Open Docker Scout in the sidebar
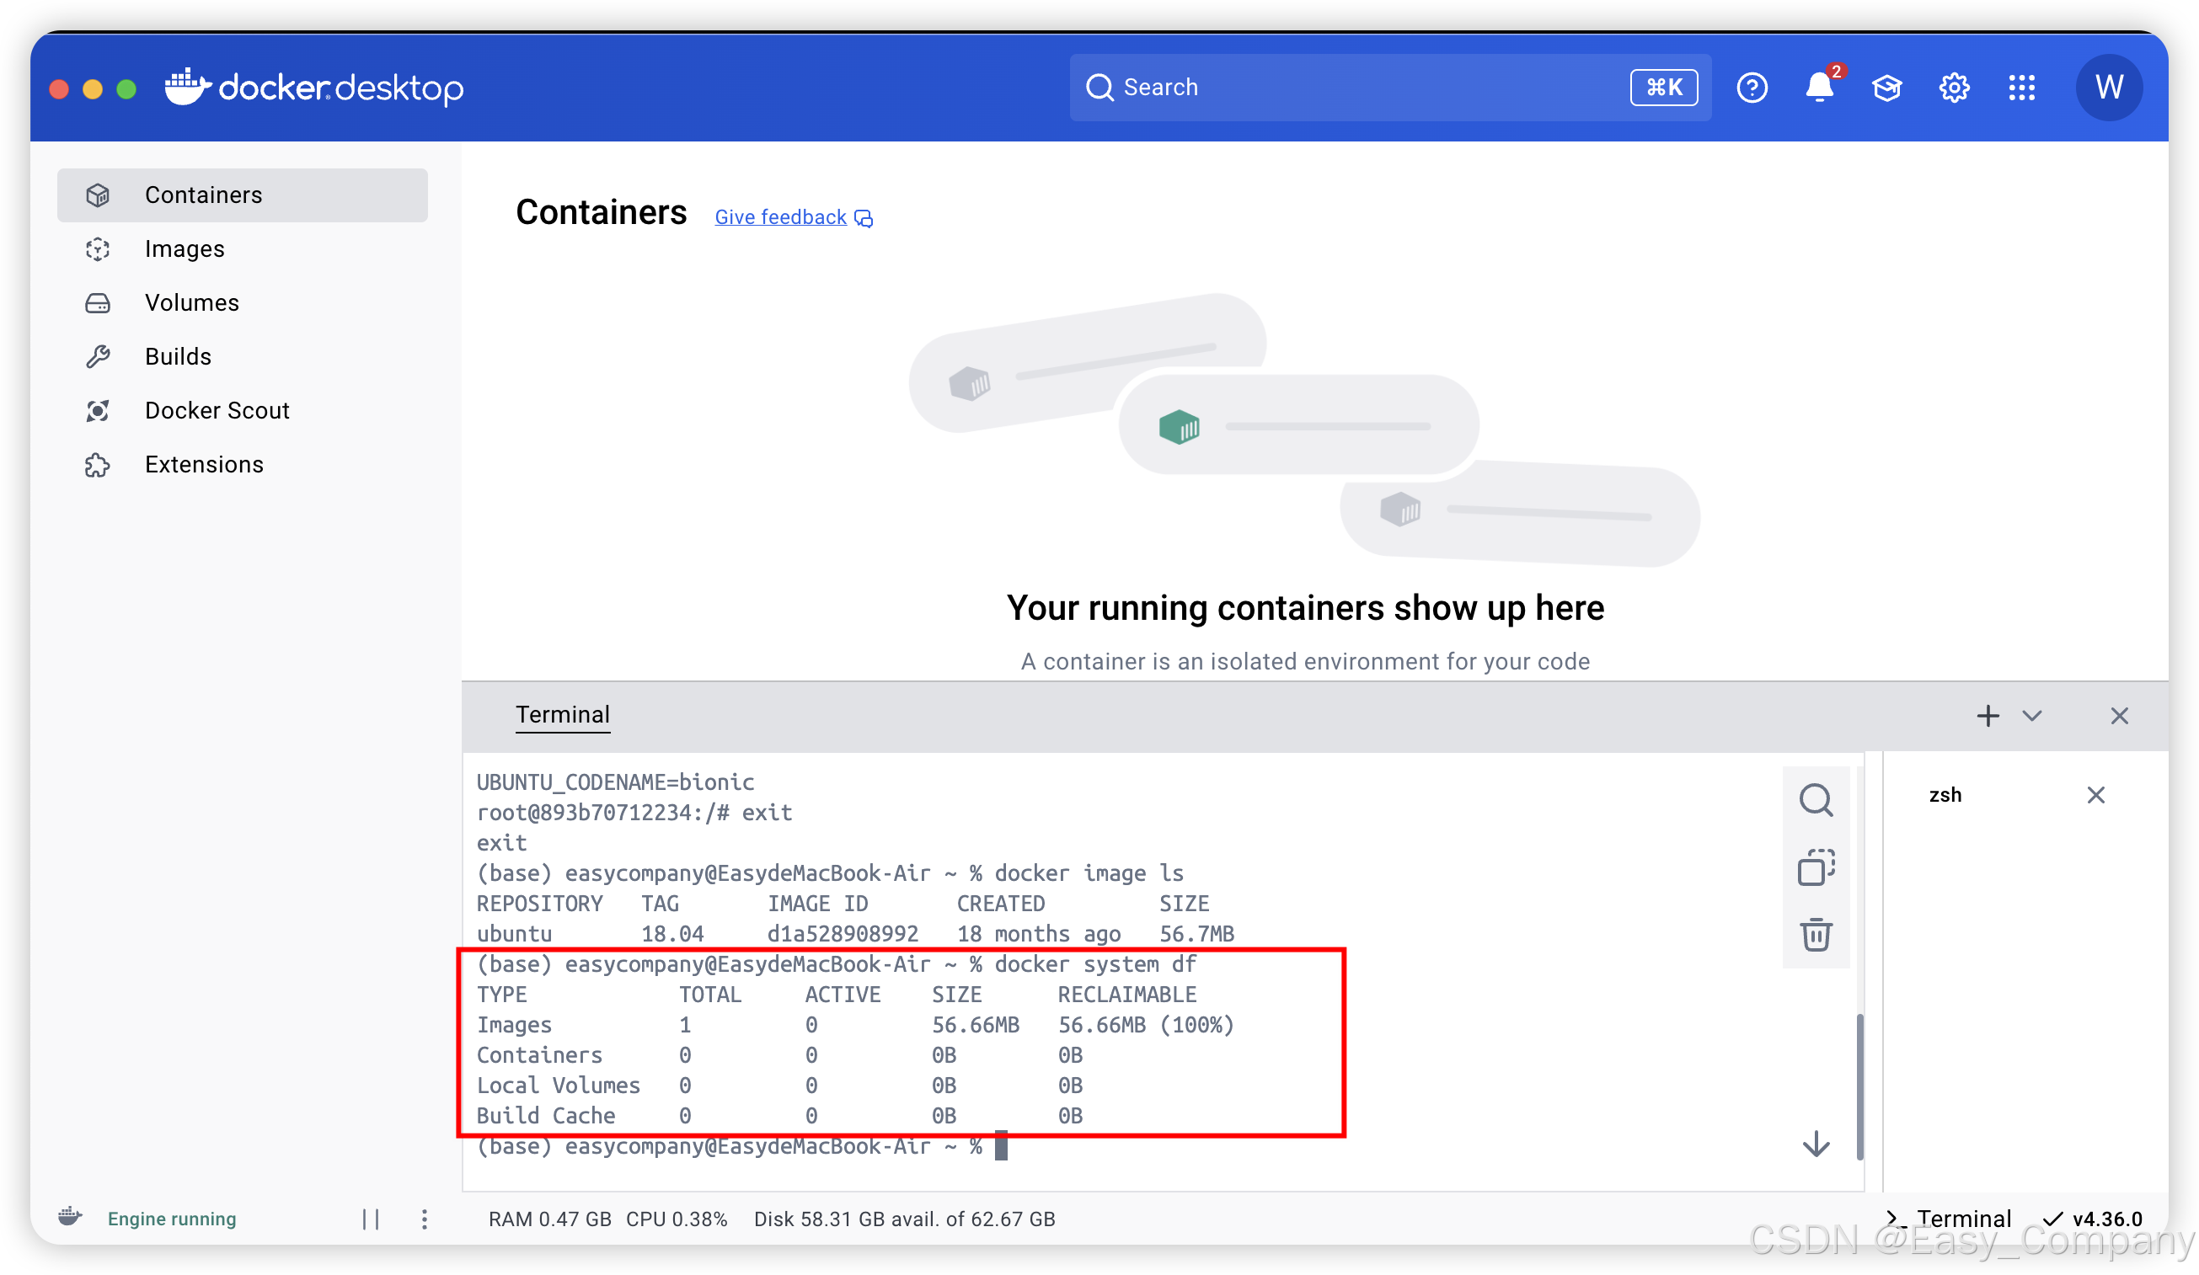2199x1275 pixels. [217, 411]
